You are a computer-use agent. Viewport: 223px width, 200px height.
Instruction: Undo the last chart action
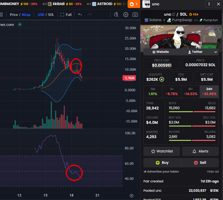click(80, 15)
